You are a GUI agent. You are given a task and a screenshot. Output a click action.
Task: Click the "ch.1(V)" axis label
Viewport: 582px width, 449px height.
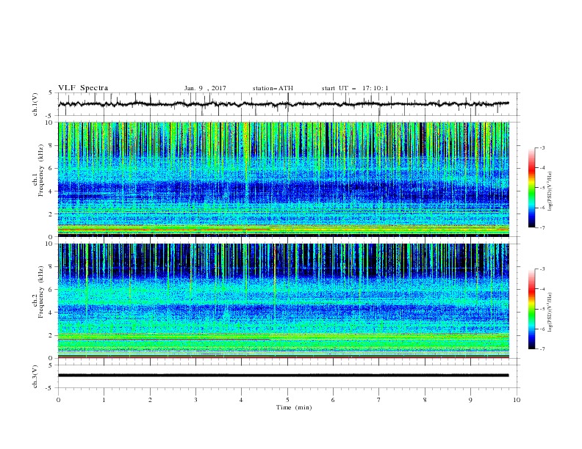click(x=35, y=104)
